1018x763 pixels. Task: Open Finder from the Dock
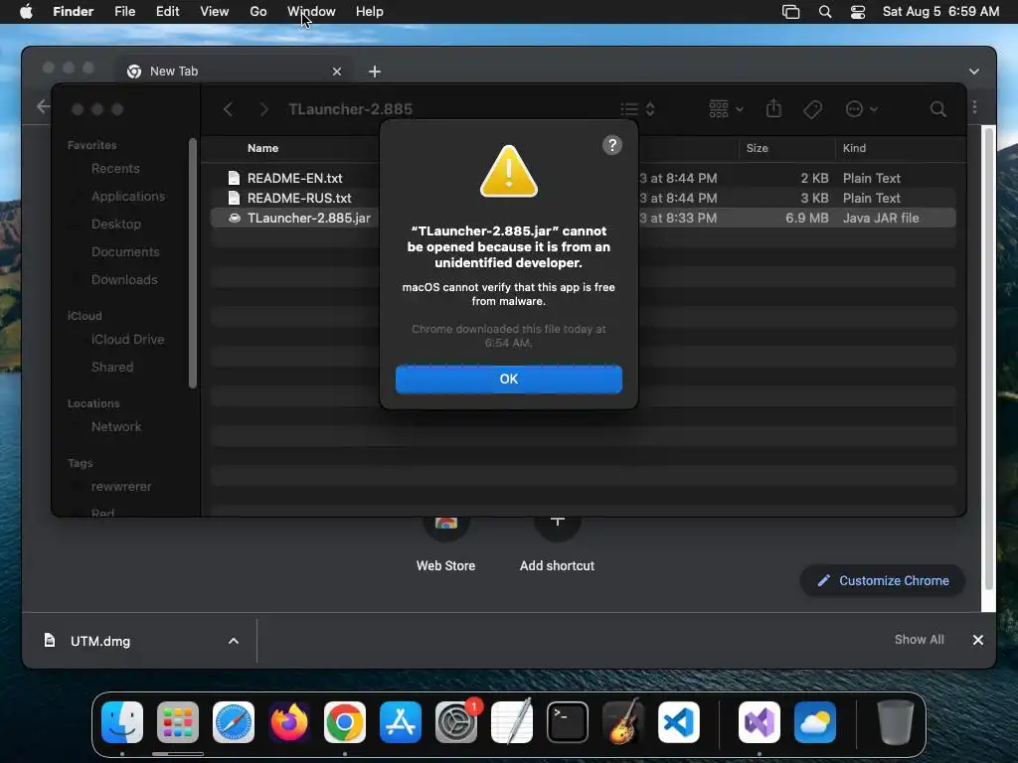point(122,722)
